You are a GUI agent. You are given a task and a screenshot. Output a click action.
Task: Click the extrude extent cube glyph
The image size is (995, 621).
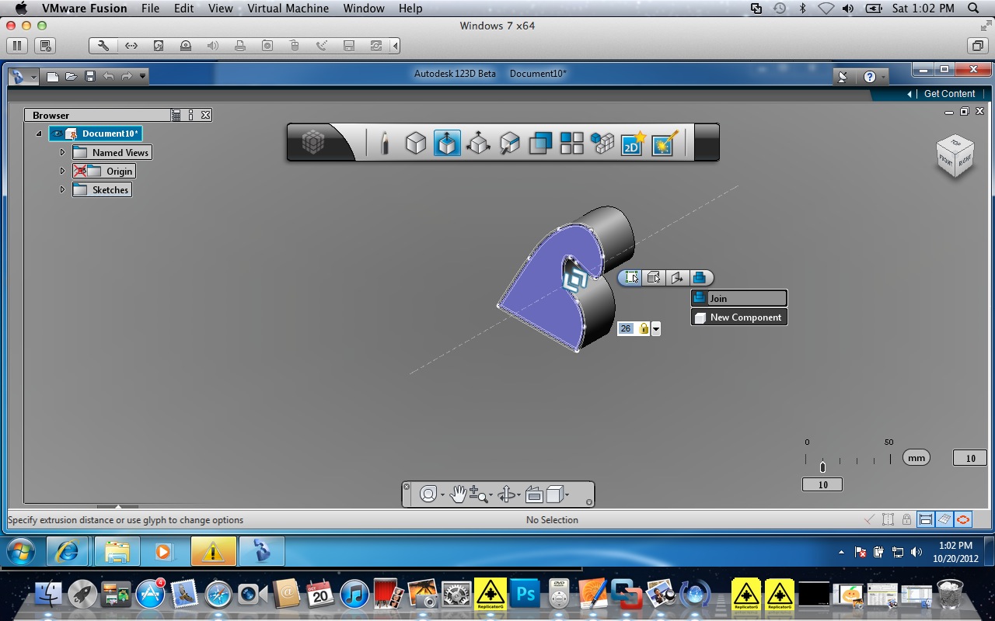tap(655, 278)
